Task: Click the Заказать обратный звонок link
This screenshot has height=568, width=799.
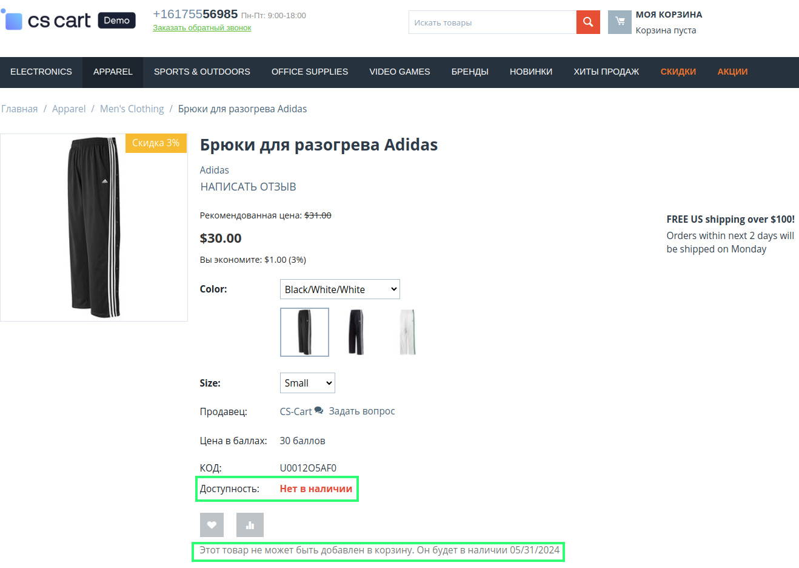Action: (202, 28)
